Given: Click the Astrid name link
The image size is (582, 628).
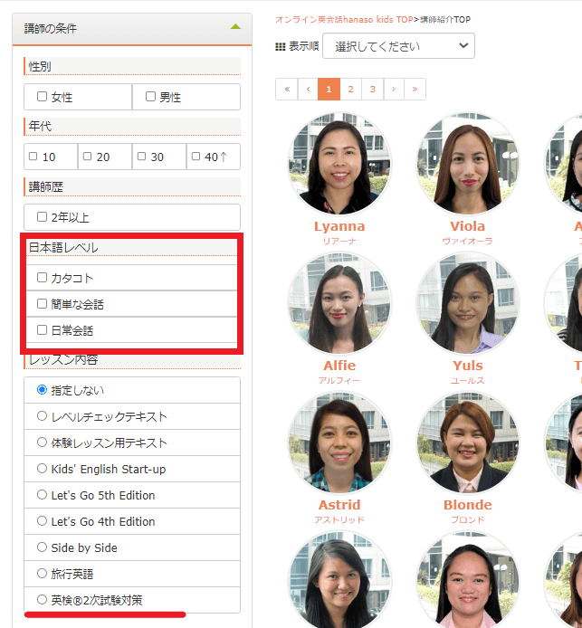Looking at the screenshot, I should point(339,505).
